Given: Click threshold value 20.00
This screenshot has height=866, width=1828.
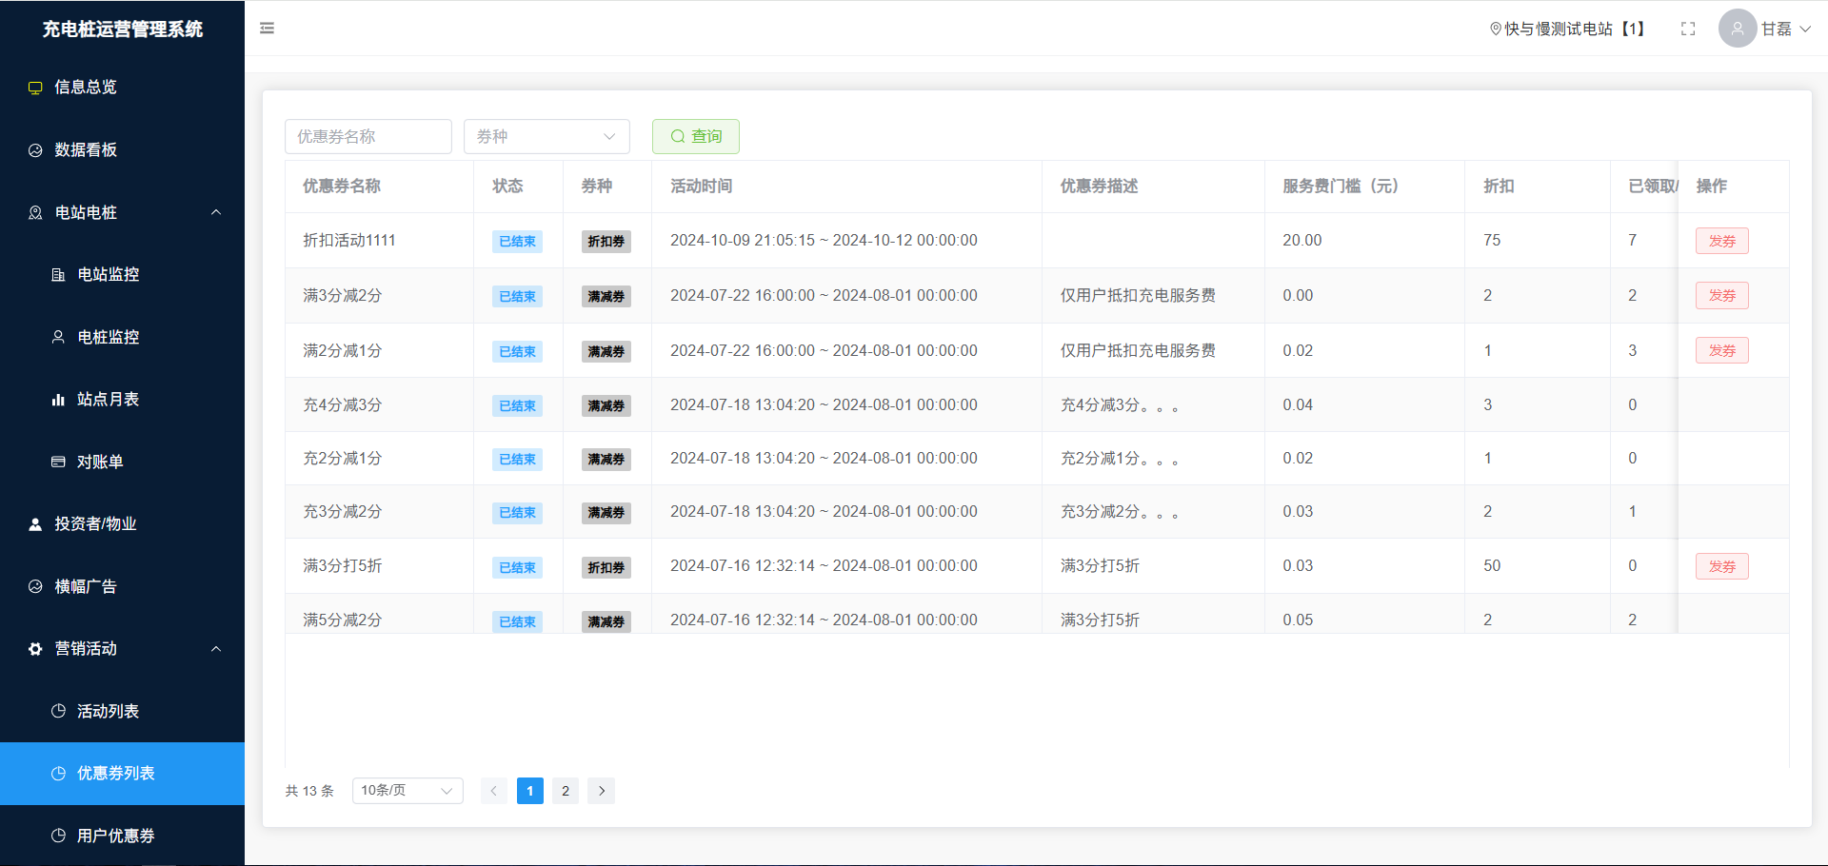Looking at the screenshot, I should (1302, 240).
